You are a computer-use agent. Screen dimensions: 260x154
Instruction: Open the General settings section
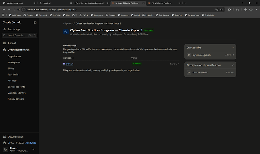tap(12, 43)
